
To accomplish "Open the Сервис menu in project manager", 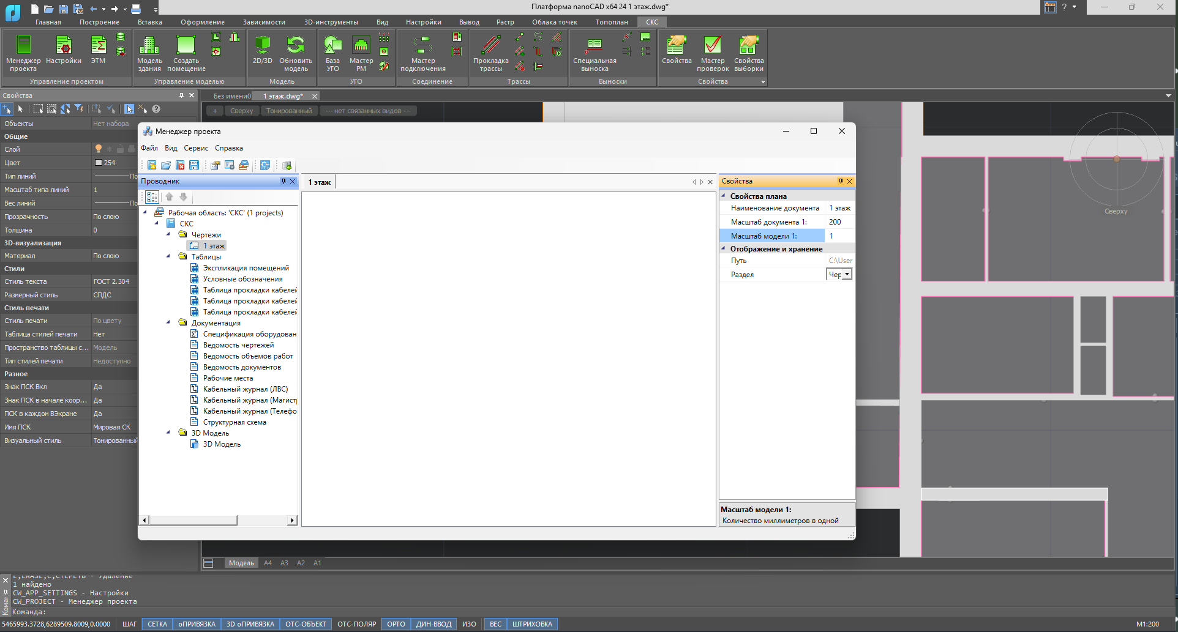I will coord(196,148).
